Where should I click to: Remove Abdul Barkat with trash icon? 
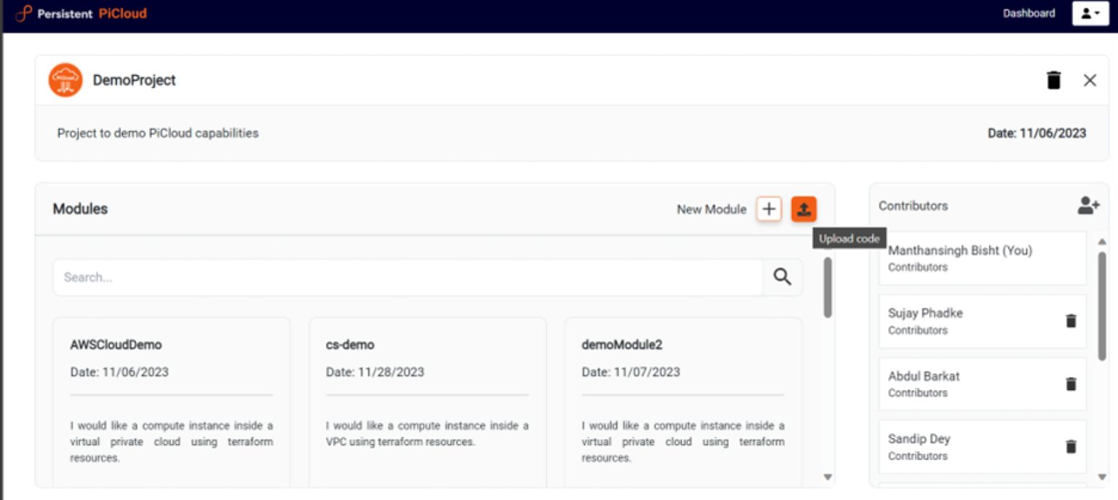click(x=1071, y=384)
